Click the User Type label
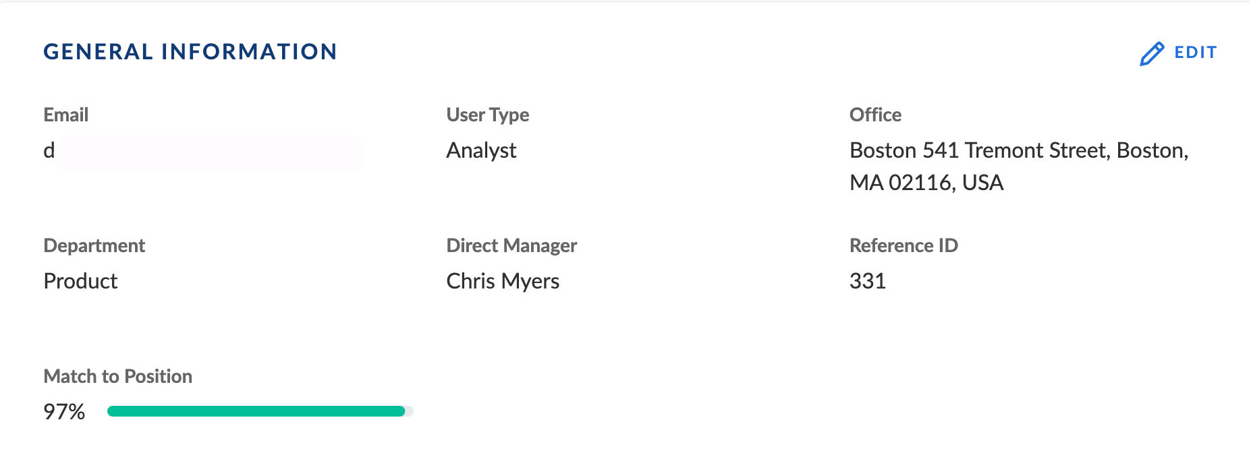This screenshot has height=455, width=1249. tap(488, 115)
